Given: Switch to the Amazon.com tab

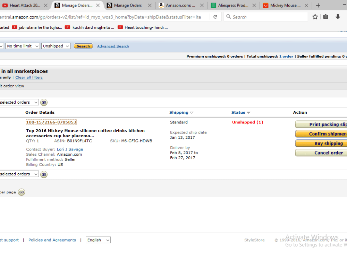Looking at the screenshot, I should (x=177, y=5).
